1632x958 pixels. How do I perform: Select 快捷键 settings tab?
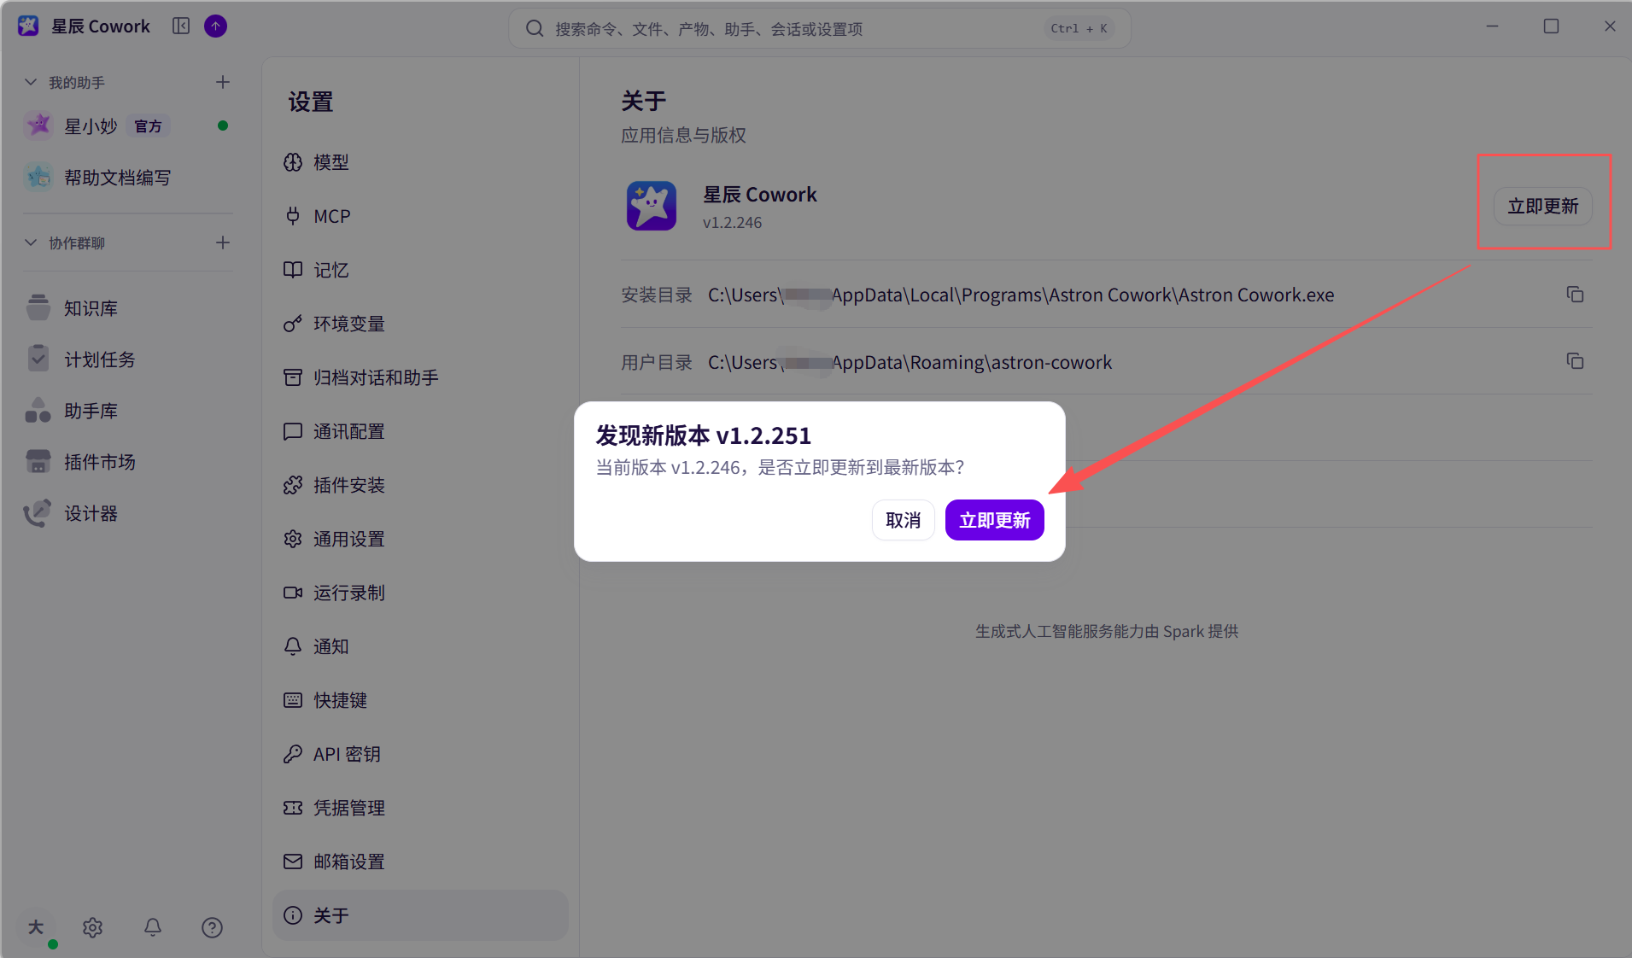pyautogui.click(x=420, y=700)
